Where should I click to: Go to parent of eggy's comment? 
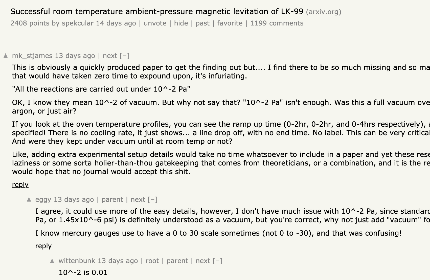tap(112, 200)
